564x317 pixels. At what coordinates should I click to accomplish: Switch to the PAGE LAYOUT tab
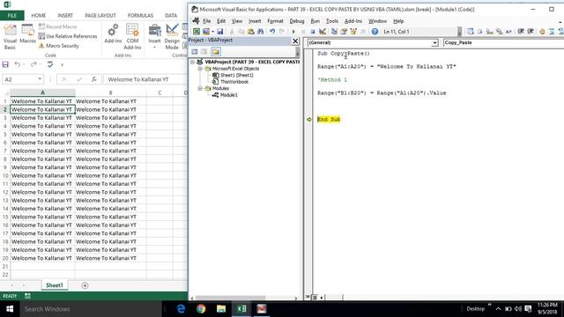[100, 16]
